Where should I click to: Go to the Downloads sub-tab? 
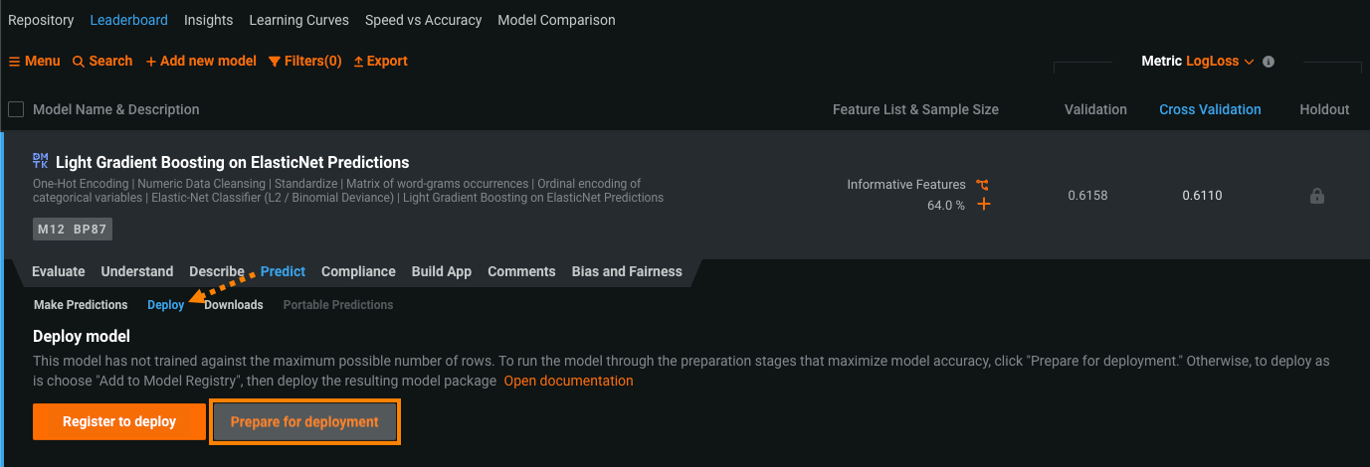coord(233,305)
